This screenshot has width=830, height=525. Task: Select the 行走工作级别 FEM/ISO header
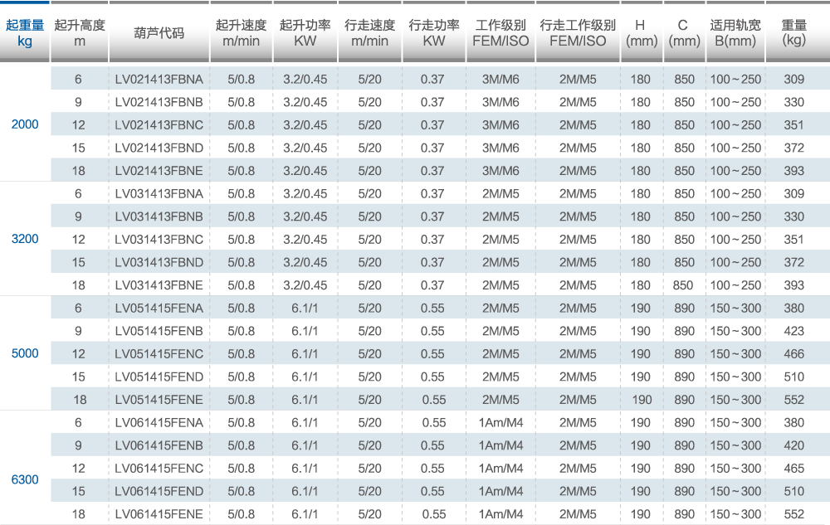pyautogui.click(x=578, y=33)
